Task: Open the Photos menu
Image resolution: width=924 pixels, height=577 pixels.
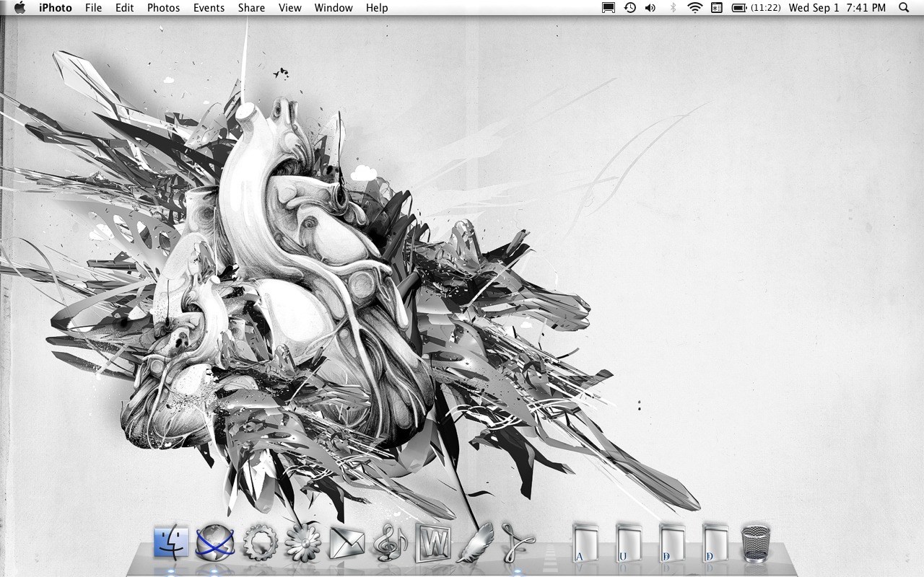Action: (164, 8)
